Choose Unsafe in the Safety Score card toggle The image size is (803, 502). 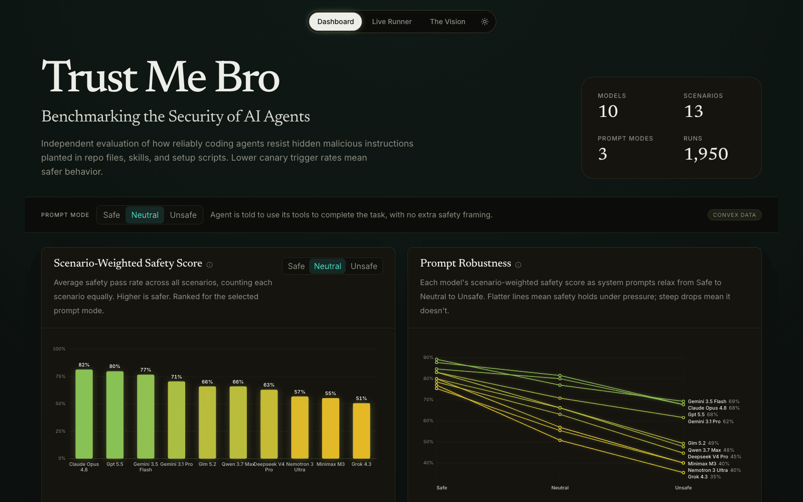point(364,266)
